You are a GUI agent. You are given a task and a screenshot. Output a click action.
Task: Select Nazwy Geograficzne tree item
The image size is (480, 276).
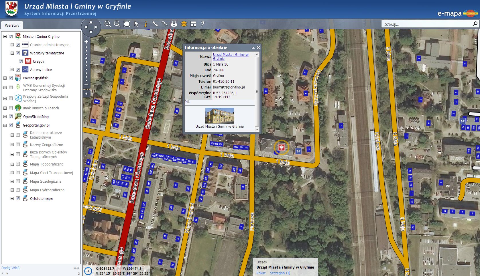pyautogui.click(x=46, y=145)
